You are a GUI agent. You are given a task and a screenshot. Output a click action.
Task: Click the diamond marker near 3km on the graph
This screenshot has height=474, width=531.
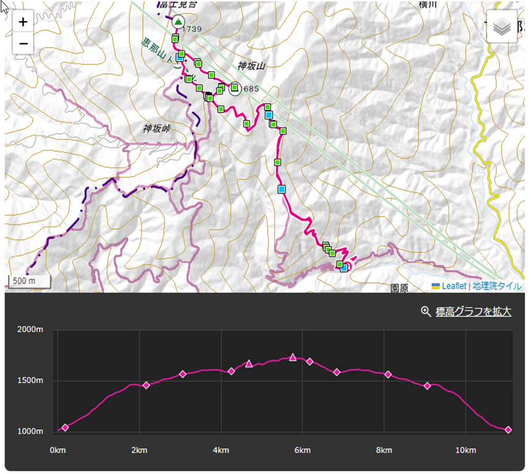point(183,374)
